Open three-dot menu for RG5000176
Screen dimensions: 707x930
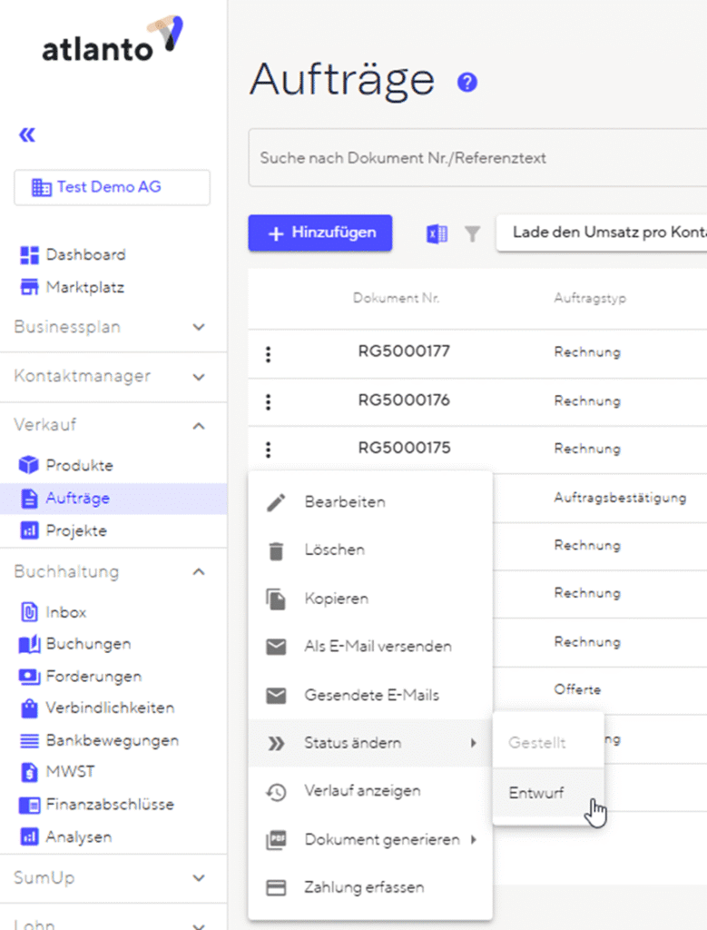[x=268, y=401]
